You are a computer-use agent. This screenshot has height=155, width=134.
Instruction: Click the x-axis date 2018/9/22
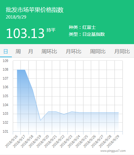click(59, 141)
